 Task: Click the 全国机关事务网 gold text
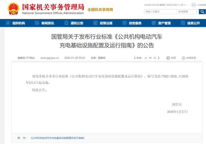point(100,9)
